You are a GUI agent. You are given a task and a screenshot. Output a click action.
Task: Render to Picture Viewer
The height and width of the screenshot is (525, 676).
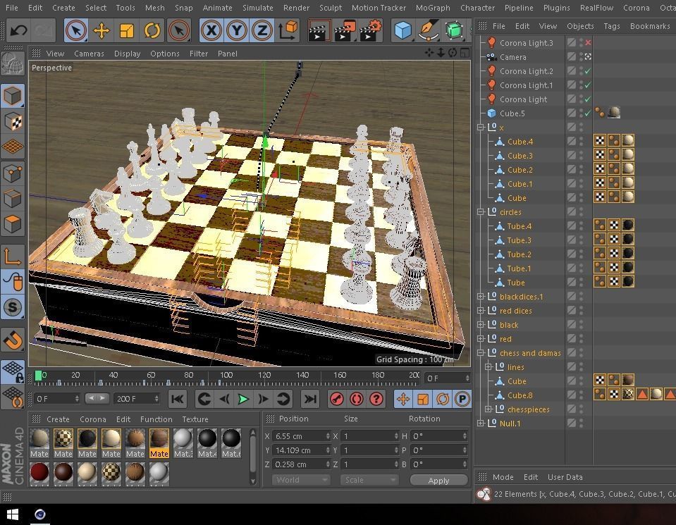point(345,30)
